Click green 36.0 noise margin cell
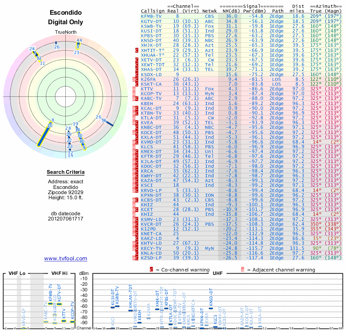Viewport: 346px width, 332px height. pos(231,16)
